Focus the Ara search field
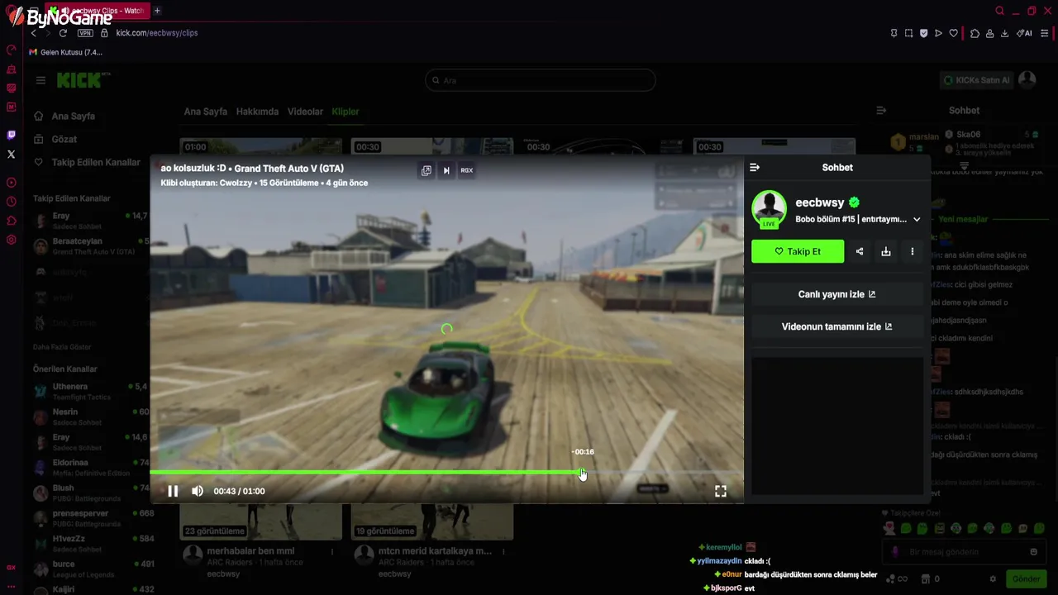The image size is (1058, 595). click(x=541, y=80)
